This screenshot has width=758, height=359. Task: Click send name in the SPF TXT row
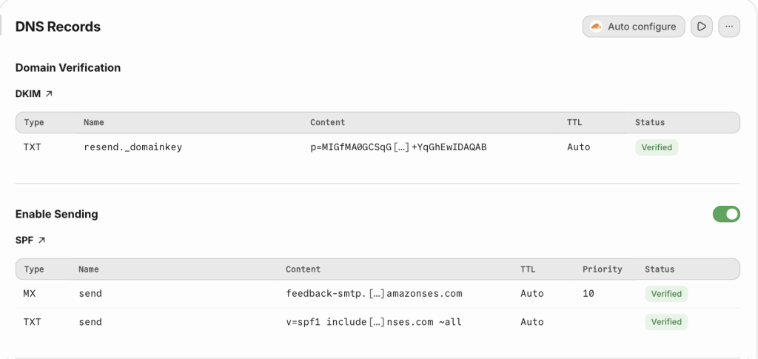pyautogui.click(x=90, y=322)
